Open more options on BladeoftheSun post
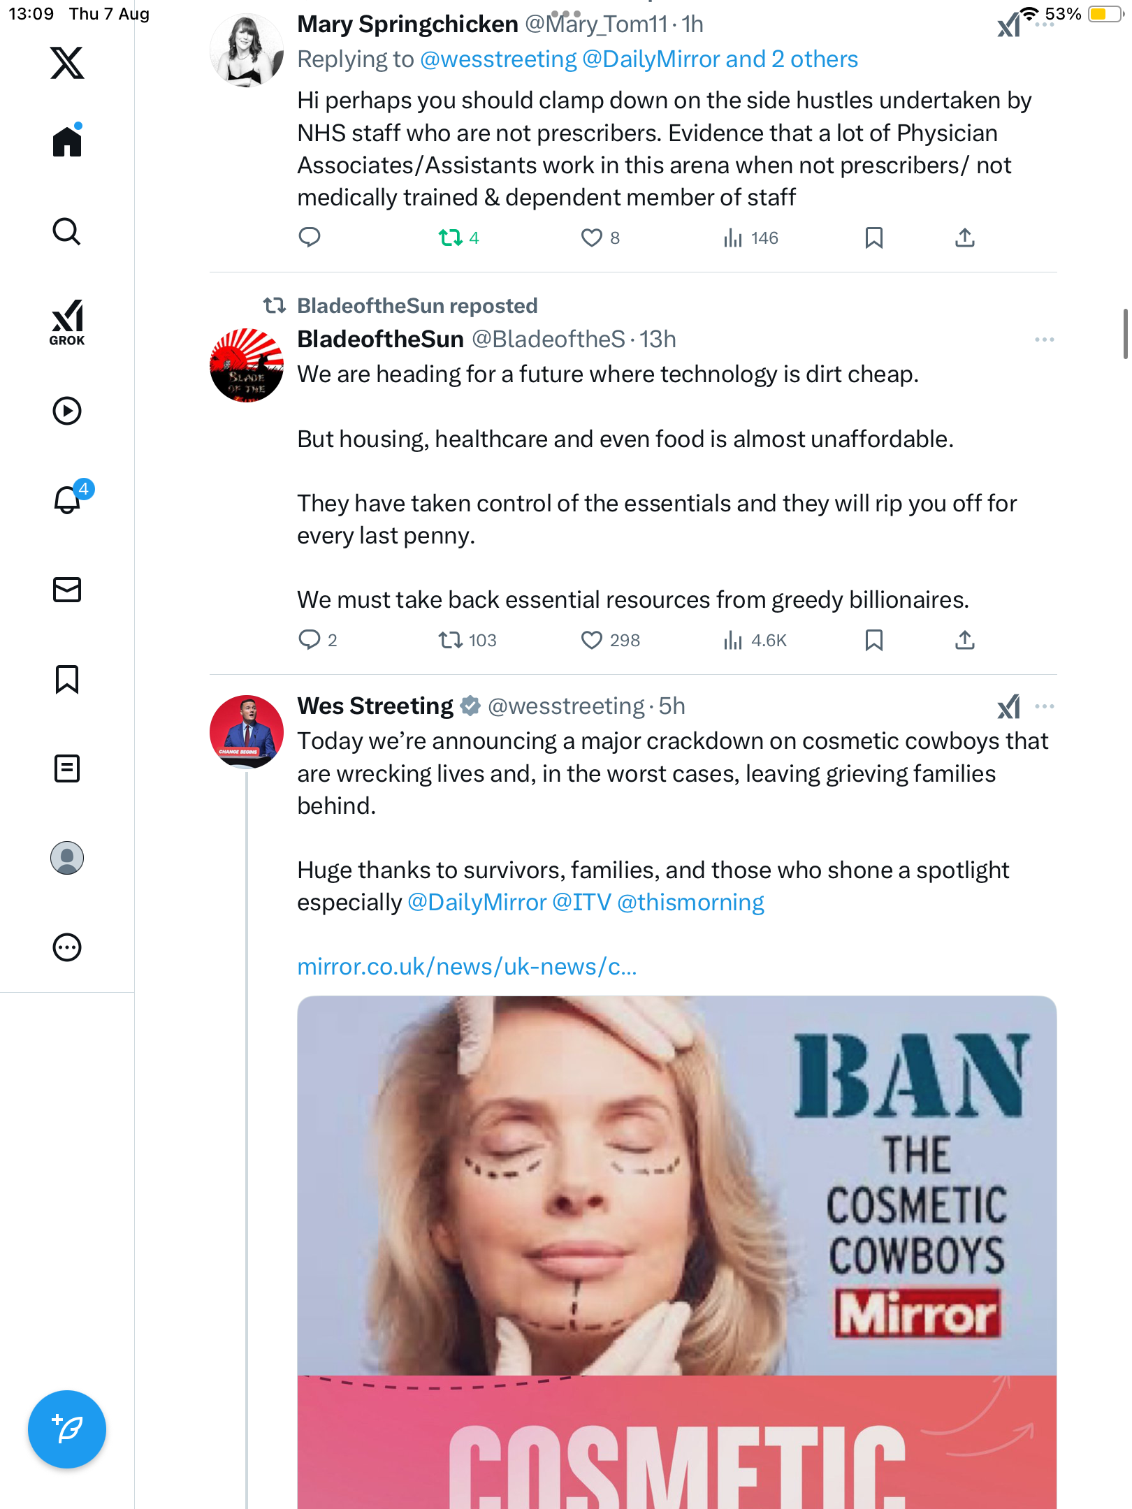The height and width of the screenshot is (1509, 1132). point(1044,340)
